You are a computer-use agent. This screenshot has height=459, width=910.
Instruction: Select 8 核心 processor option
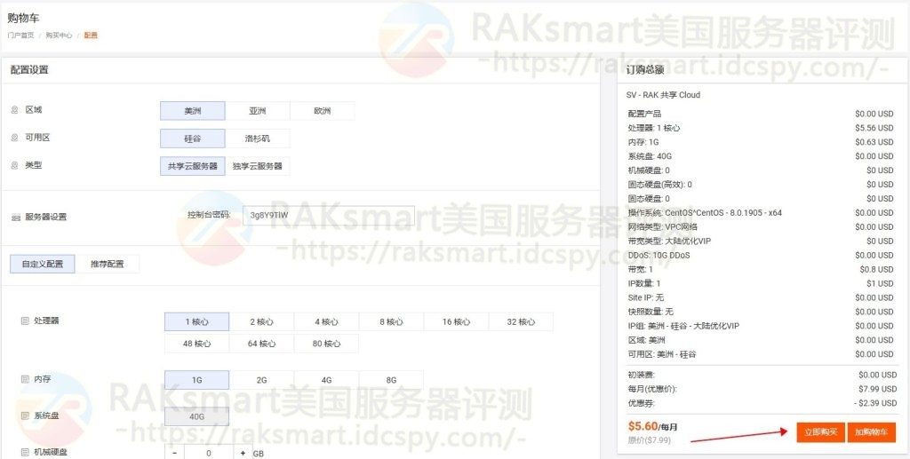391,321
